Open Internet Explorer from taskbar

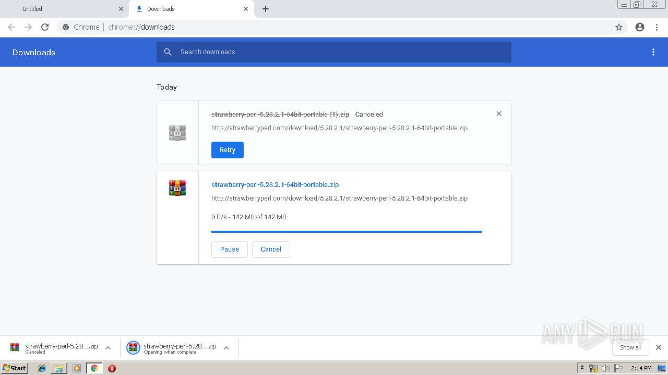click(x=42, y=368)
